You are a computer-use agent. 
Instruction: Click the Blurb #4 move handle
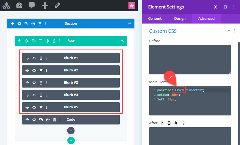(x=27, y=95)
